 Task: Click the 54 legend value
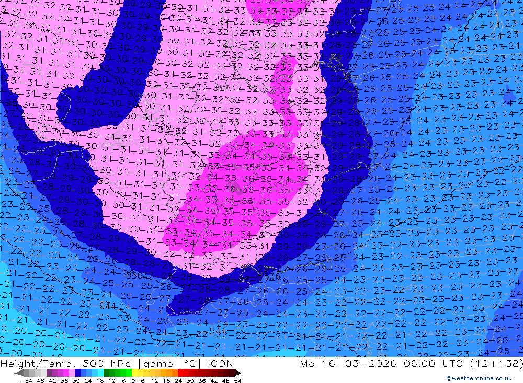237,381
